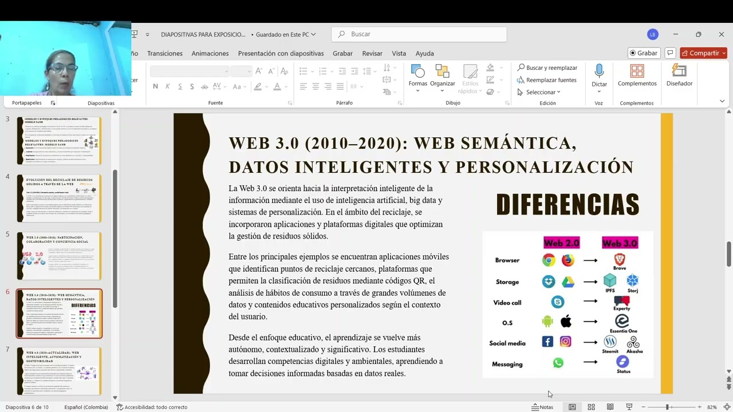
Task: Check accessibility status in status bar
Action: (x=152, y=407)
